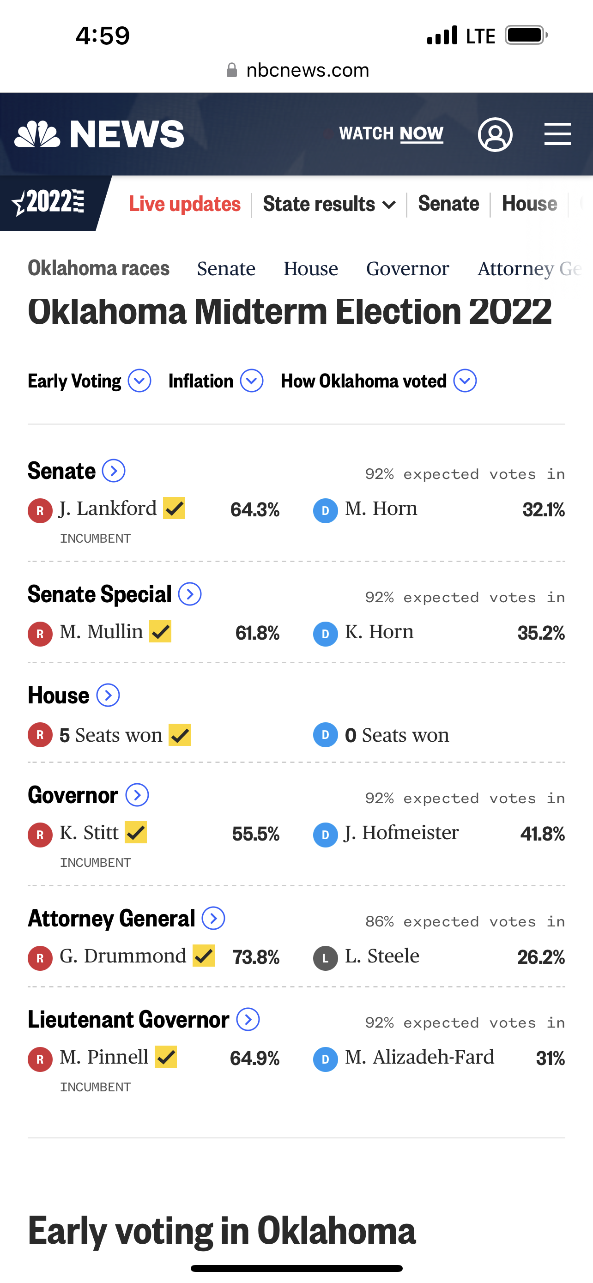
Task: Switch to Live updates tab
Action: click(185, 204)
